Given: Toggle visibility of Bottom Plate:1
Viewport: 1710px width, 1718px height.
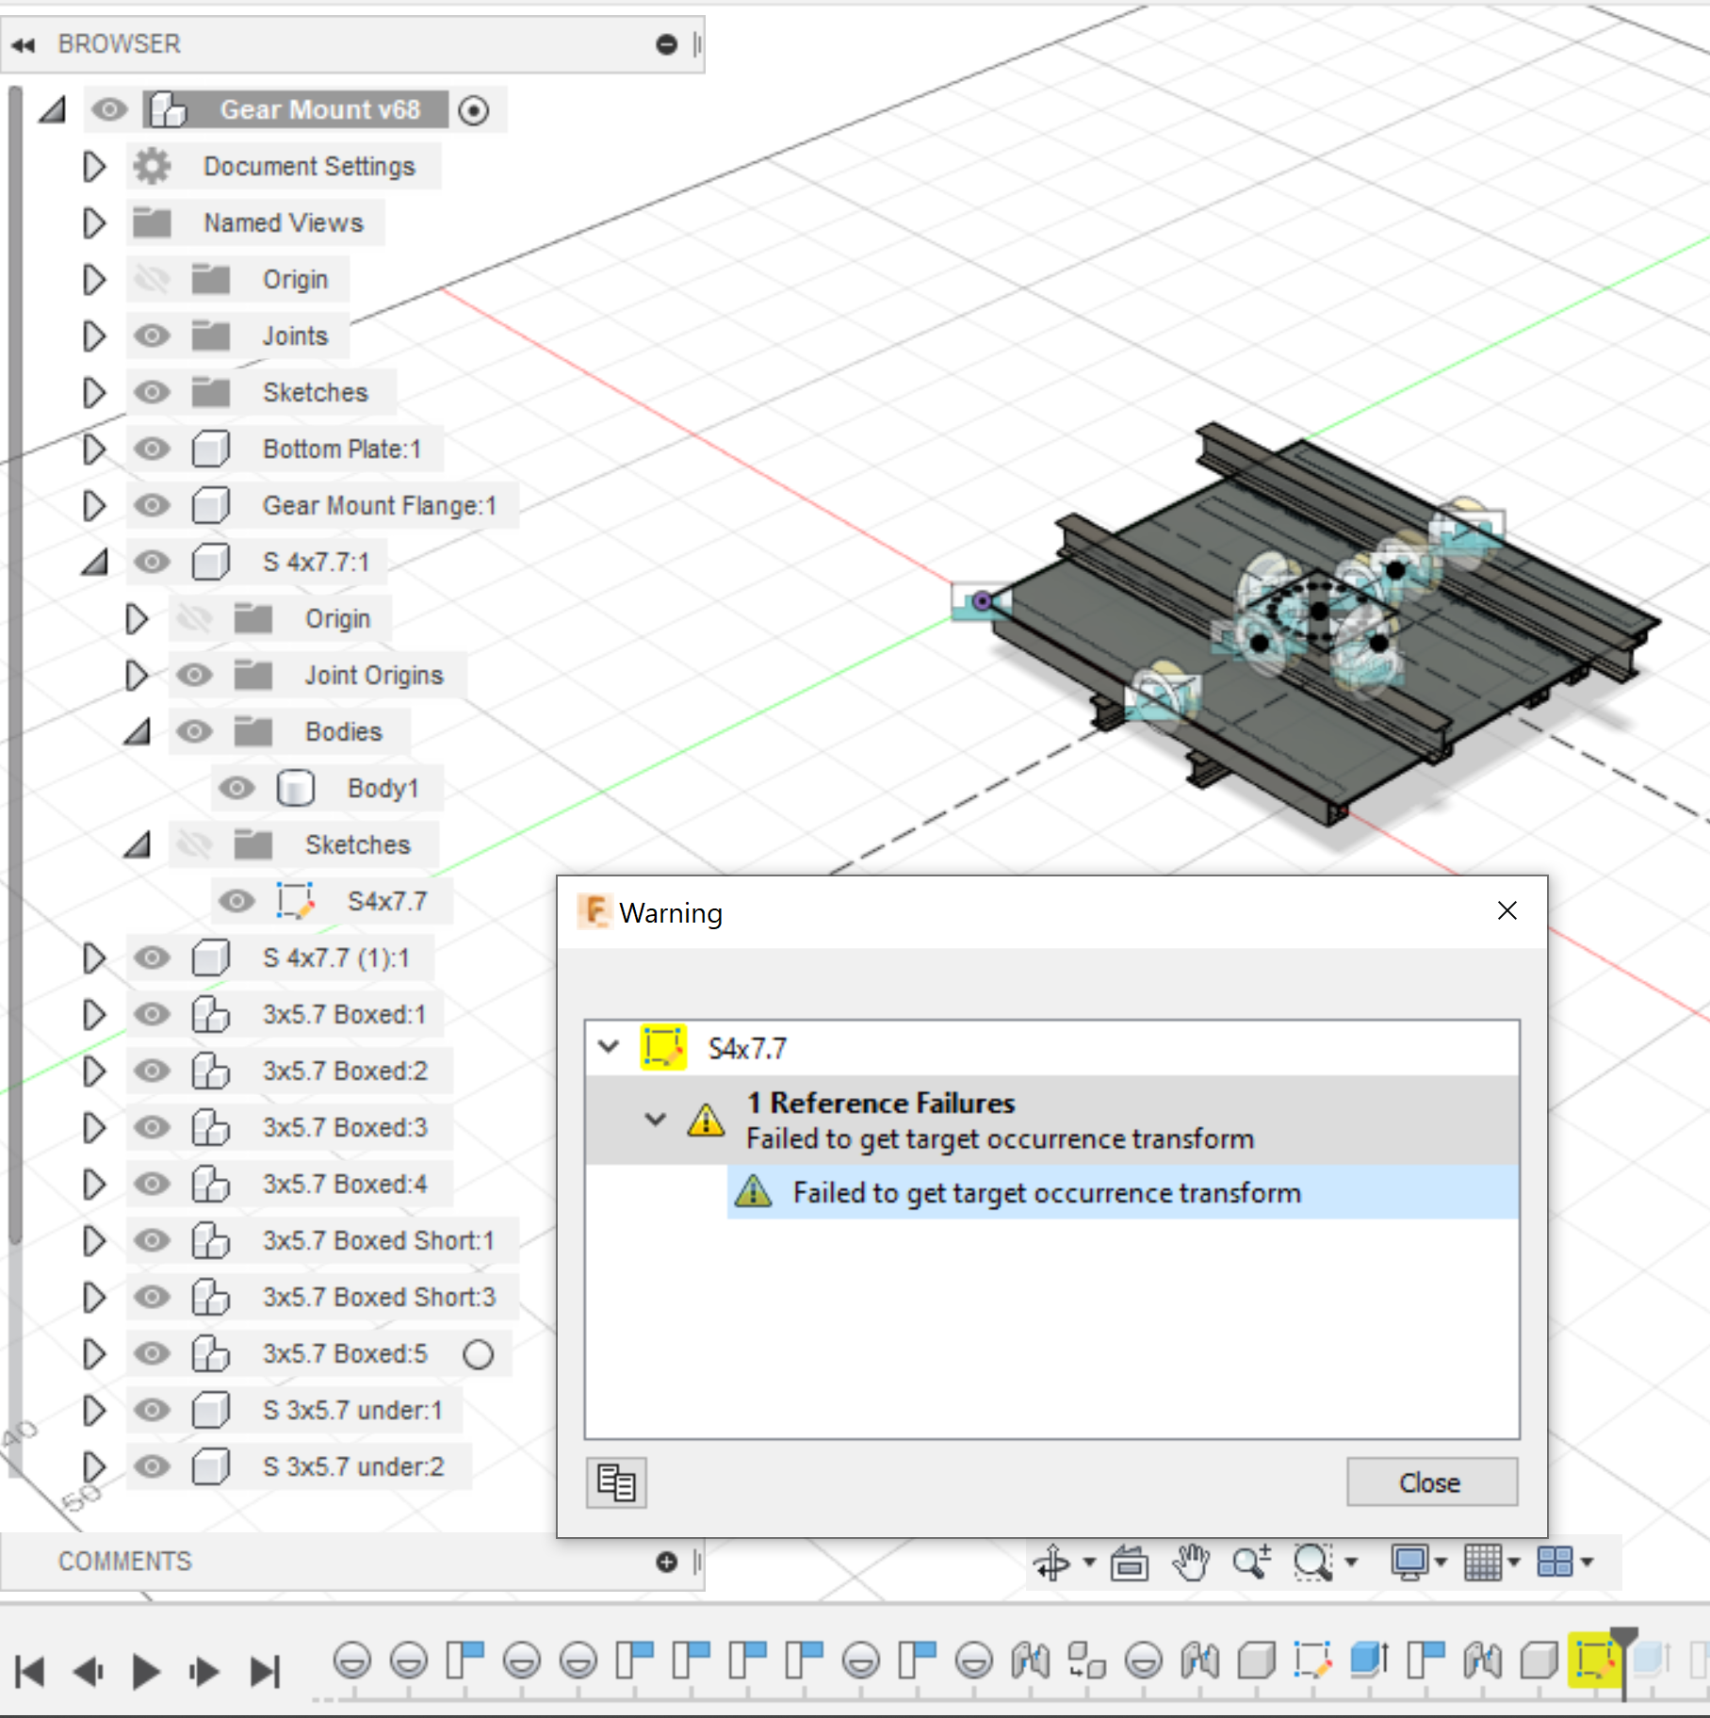Looking at the screenshot, I should click(152, 449).
